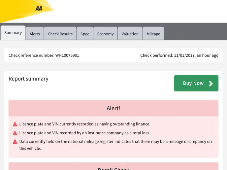Click the Alert! section header
This screenshot has width=227, height=170.
point(113,108)
